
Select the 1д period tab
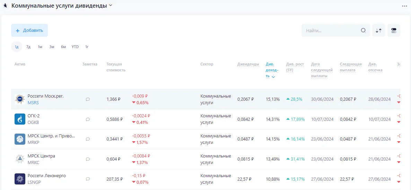pos(17,47)
